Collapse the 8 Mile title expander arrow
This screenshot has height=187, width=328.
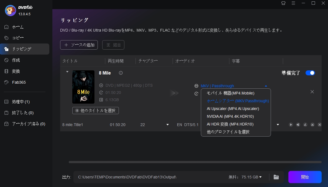tap(67, 72)
